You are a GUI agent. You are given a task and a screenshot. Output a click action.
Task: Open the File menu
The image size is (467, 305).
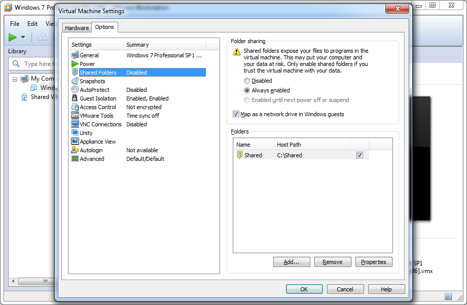(x=15, y=24)
